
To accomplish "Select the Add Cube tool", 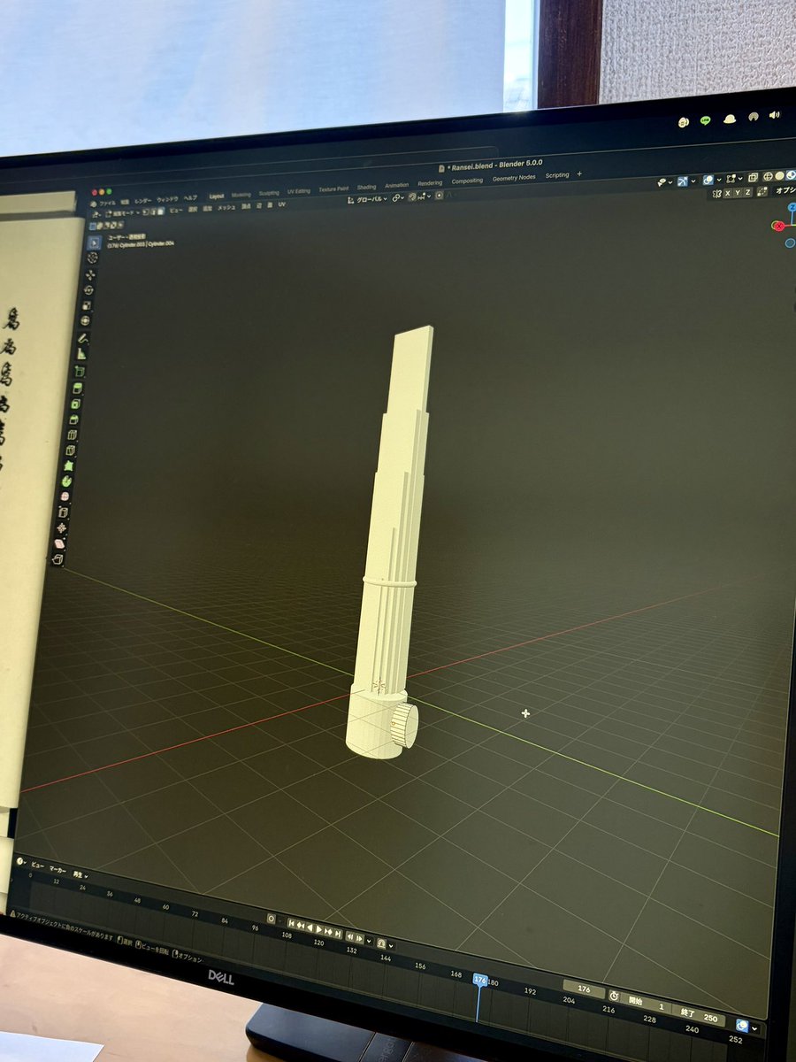I will tap(79, 371).
